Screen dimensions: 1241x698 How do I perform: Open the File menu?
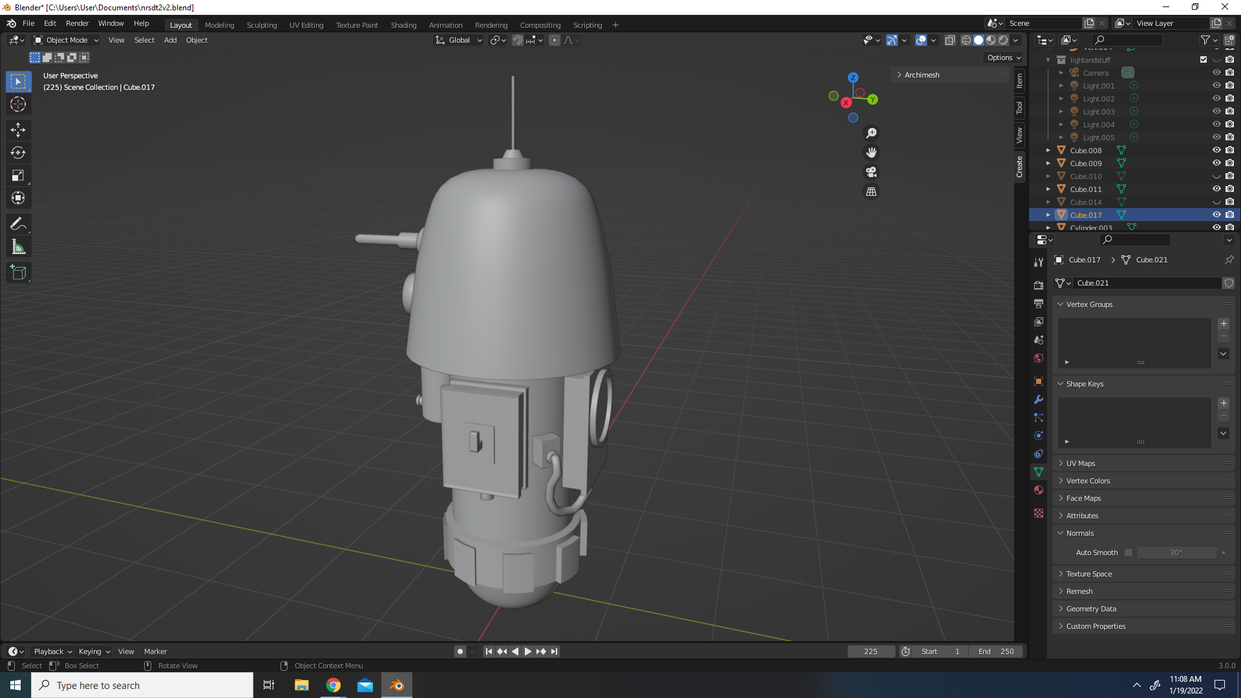point(28,23)
